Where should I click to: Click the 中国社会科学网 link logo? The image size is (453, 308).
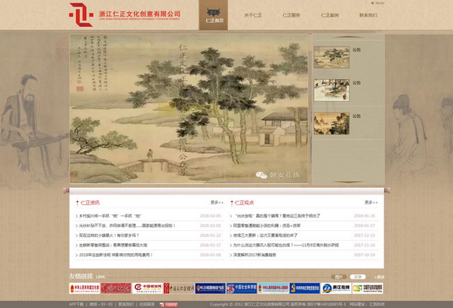tap(242, 288)
